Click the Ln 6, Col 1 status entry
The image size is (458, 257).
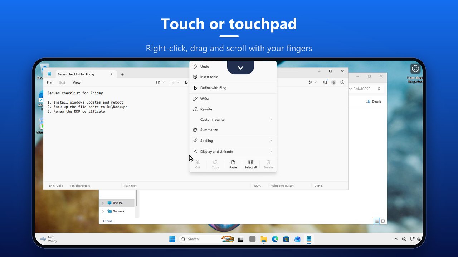point(56,186)
